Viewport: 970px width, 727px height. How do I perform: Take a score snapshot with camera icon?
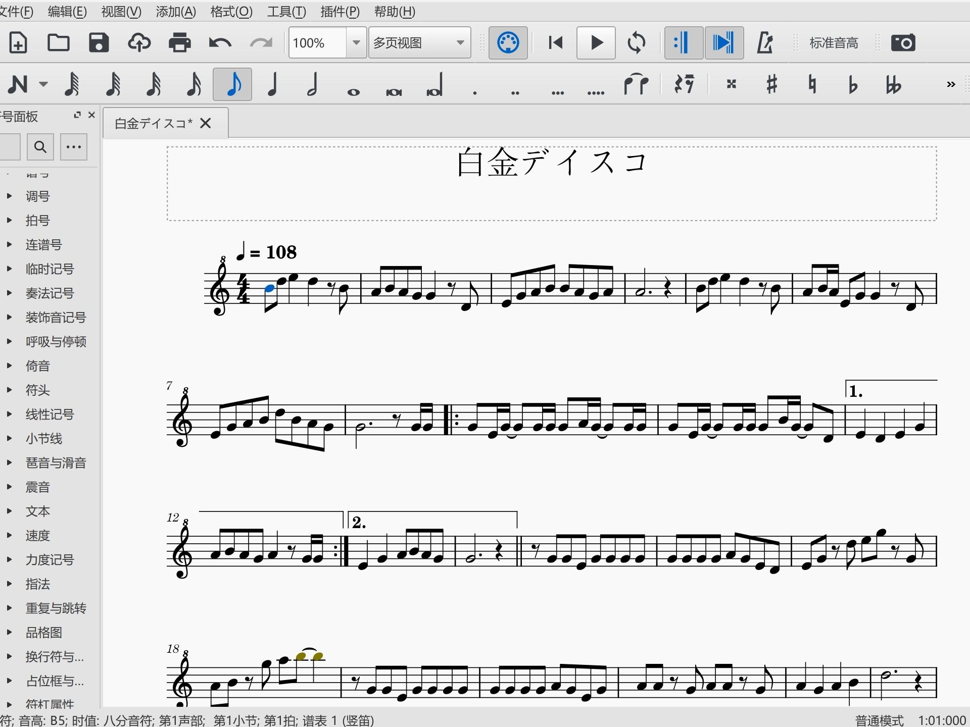coord(903,43)
